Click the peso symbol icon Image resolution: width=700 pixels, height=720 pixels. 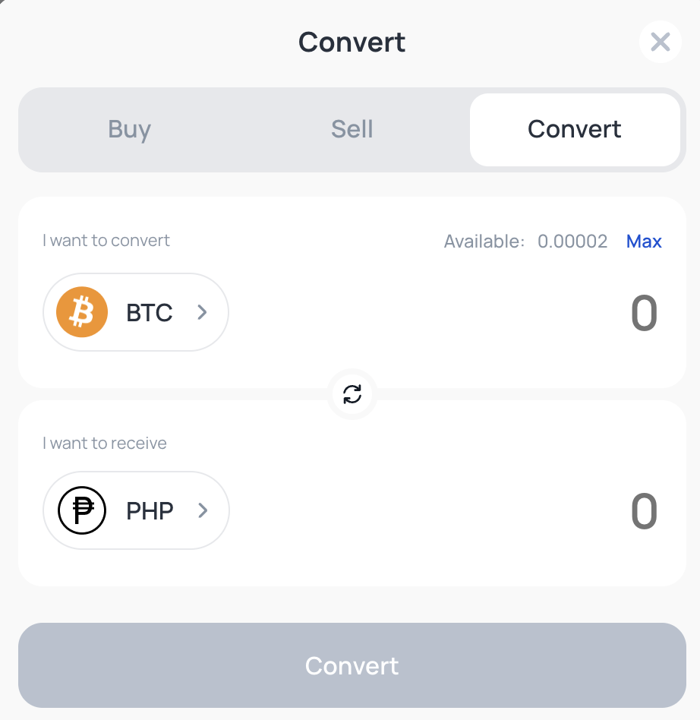pyautogui.click(x=82, y=510)
